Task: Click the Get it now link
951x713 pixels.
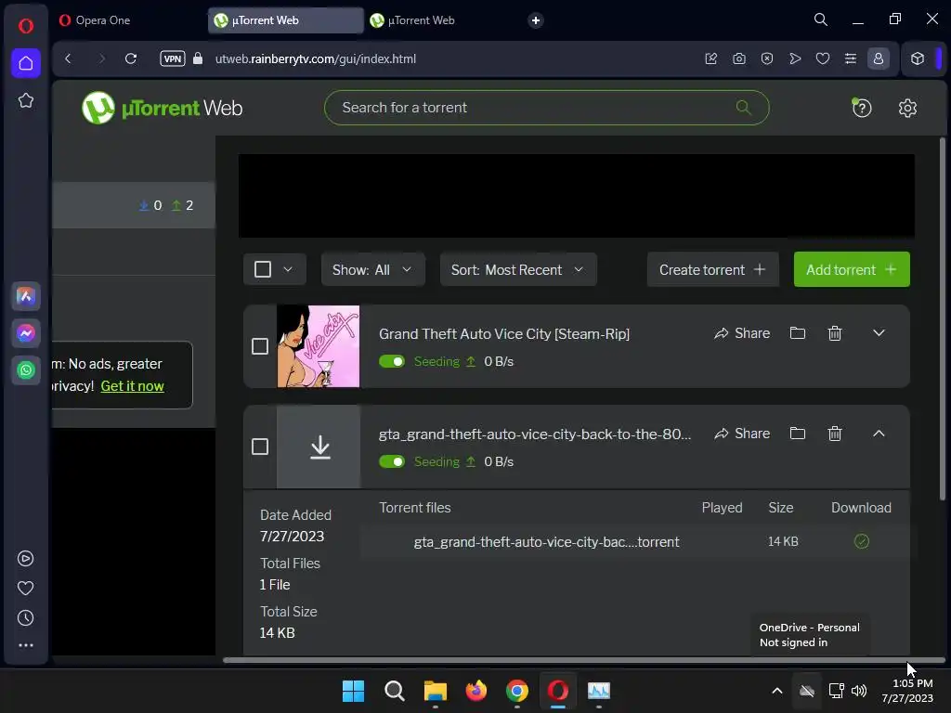Action: coord(132,386)
